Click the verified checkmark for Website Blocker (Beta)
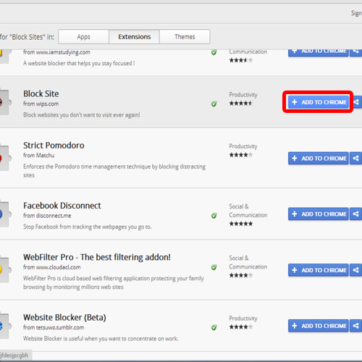This screenshot has width=362, height=362. click(214, 327)
